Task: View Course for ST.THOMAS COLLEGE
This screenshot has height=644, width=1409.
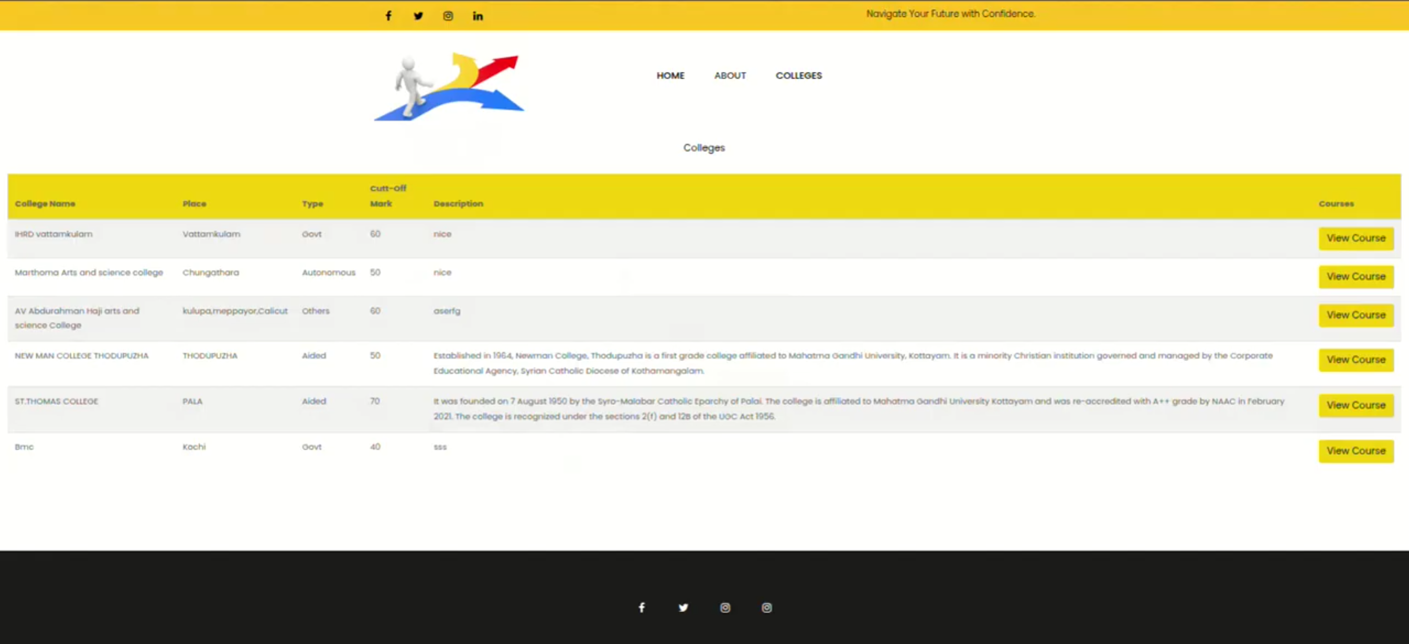Action: (1356, 406)
